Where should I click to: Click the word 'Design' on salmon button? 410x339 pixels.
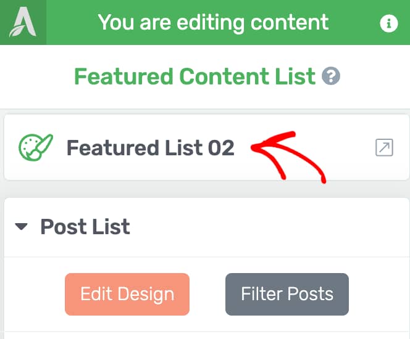[x=146, y=295]
